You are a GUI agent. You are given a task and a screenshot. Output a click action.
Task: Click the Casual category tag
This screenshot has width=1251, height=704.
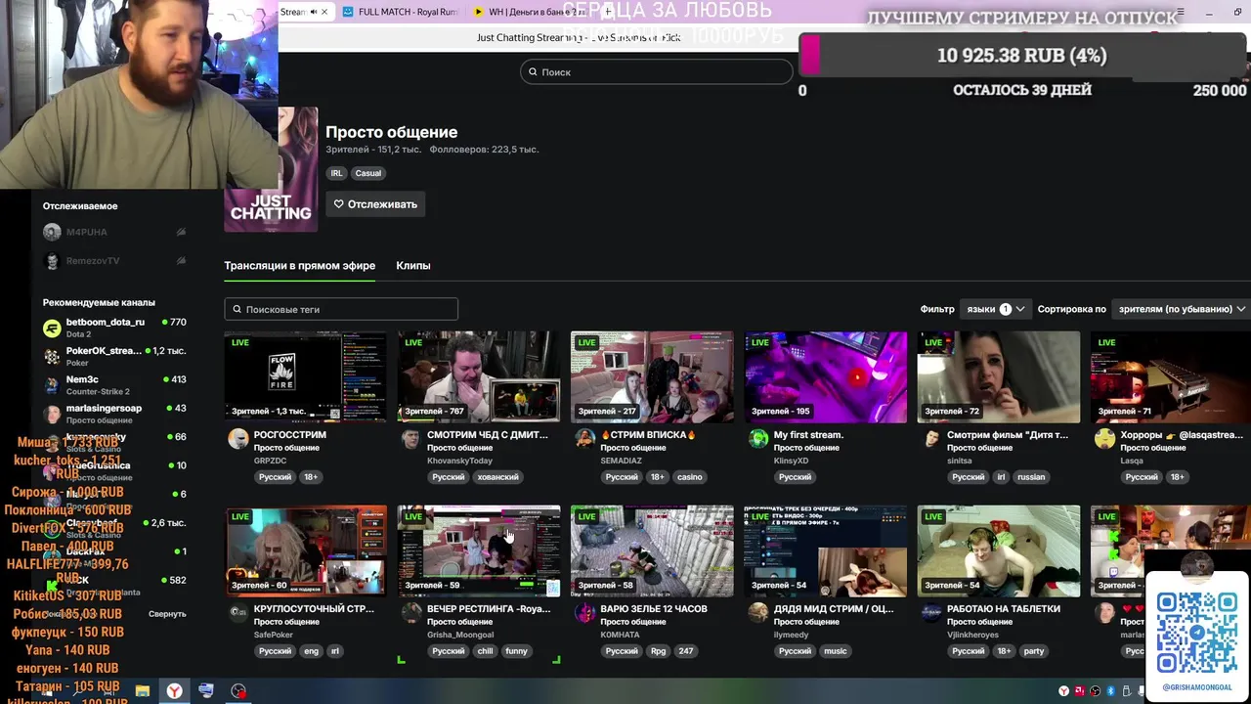[368, 173]
